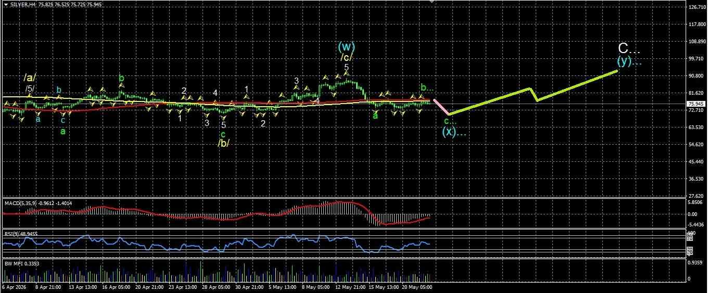Click the current price tag 75.945
The image size is (708, 293).
(697, 104)
